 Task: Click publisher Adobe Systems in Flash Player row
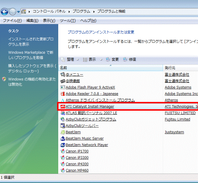pyautogui.click(x=178, y=88)
